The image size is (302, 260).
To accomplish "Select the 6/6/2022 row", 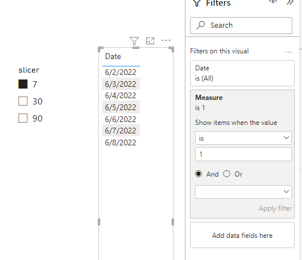I will [121, 119].
